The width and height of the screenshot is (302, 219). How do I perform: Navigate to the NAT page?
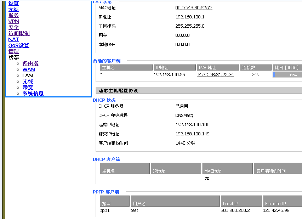[x=13, y=39]
